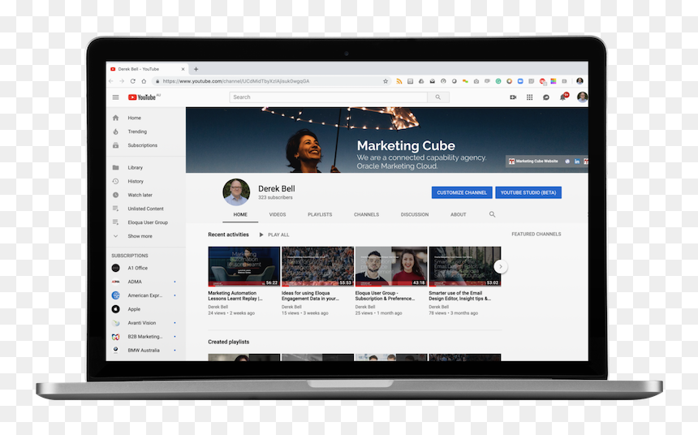Open the YouTube messages icon
Image resolution: width=698 pixels, height=435 pixels.
[x=545, y=97]
